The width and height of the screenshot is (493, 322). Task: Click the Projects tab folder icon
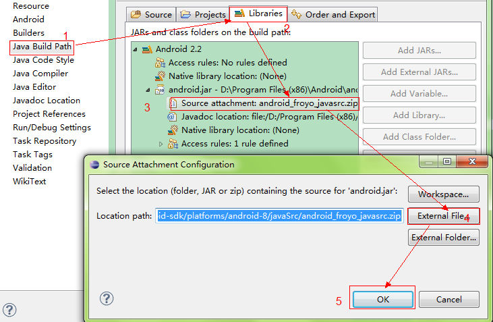tap(185, 14)
